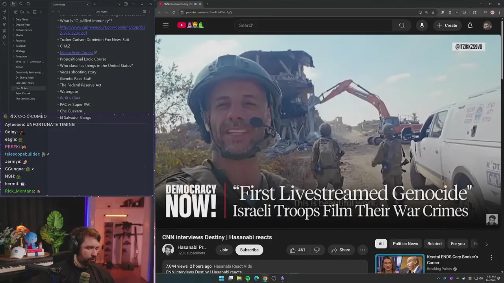This screenshot has height=283, width=504.
Task: Open YouTube hamburger guide menu
Action: (166, 25)
